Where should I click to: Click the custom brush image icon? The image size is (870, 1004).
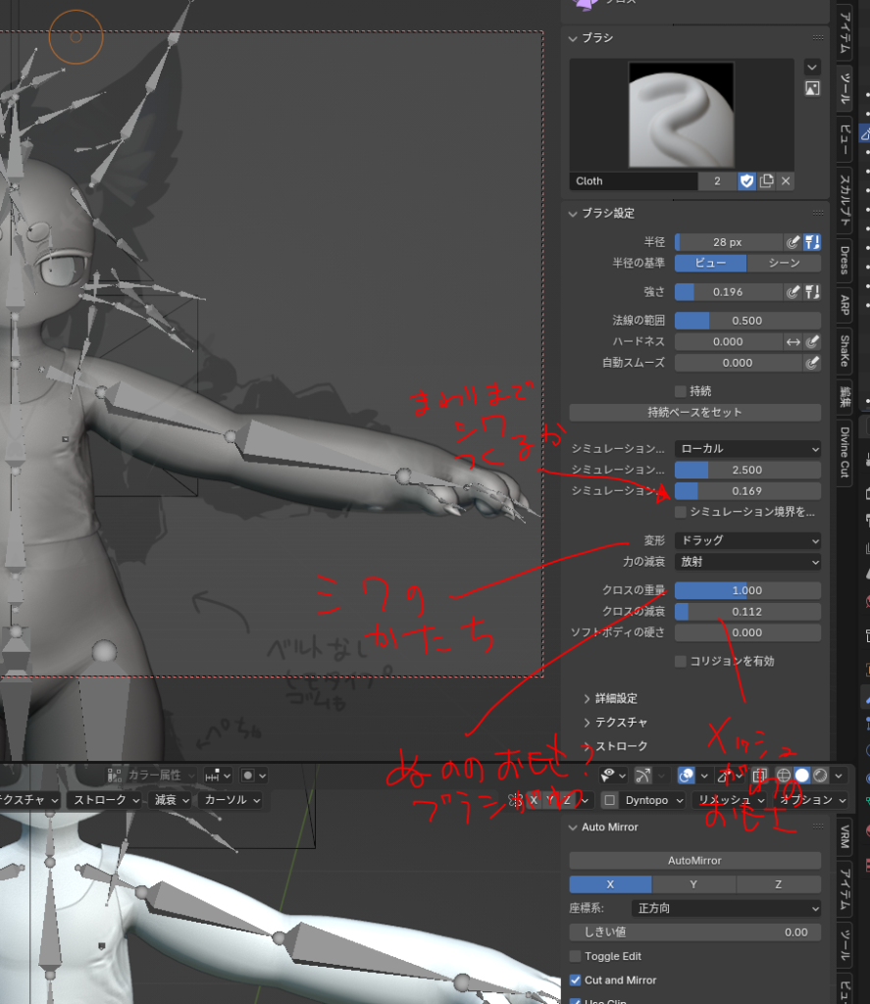click(812, 88)
